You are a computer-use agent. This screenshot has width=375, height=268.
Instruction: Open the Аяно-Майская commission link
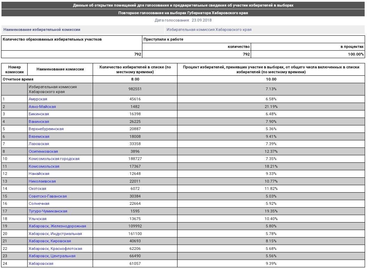pos(42,107)
